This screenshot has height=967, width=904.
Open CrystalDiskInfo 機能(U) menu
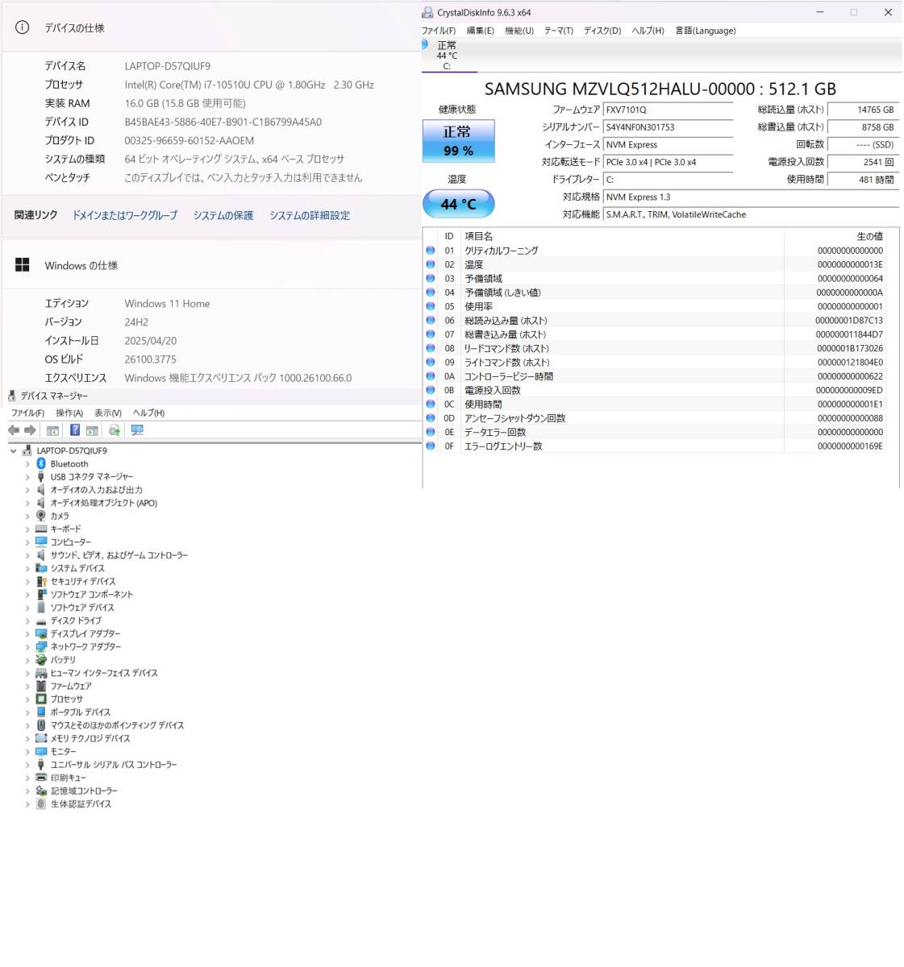tap(519, 31)
